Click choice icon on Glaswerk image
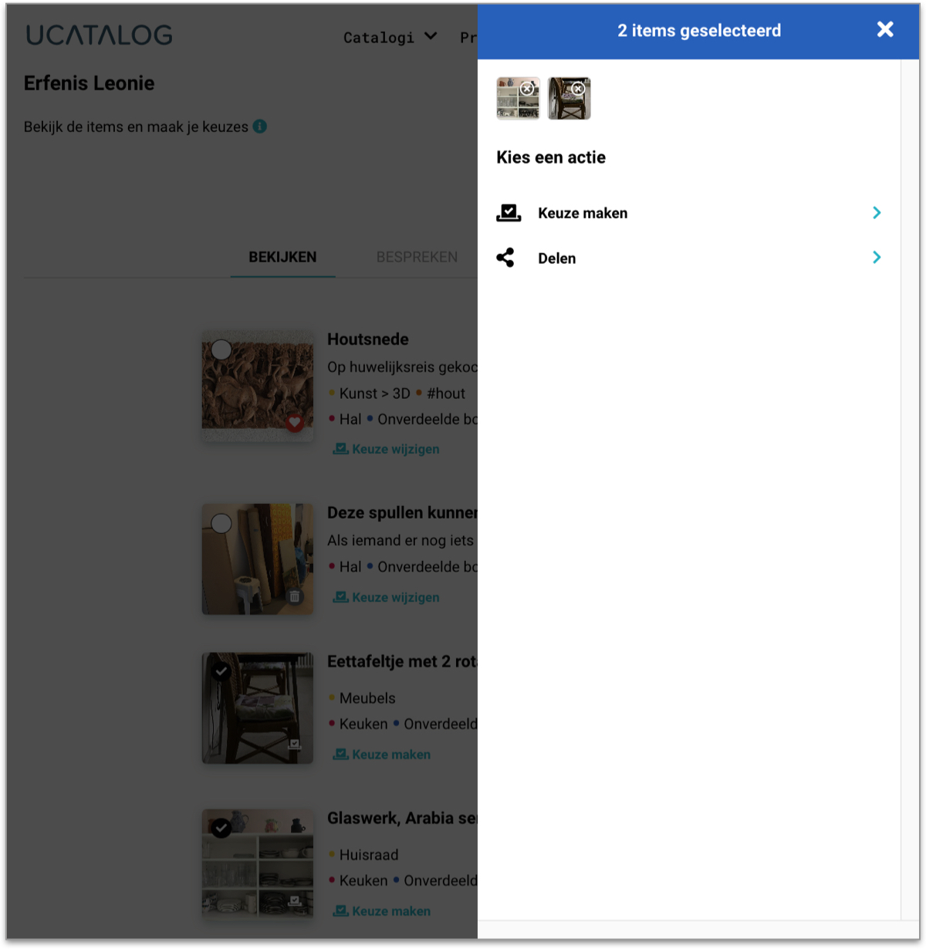The width and height of the screenshot is (926, 949). point(294,900)
